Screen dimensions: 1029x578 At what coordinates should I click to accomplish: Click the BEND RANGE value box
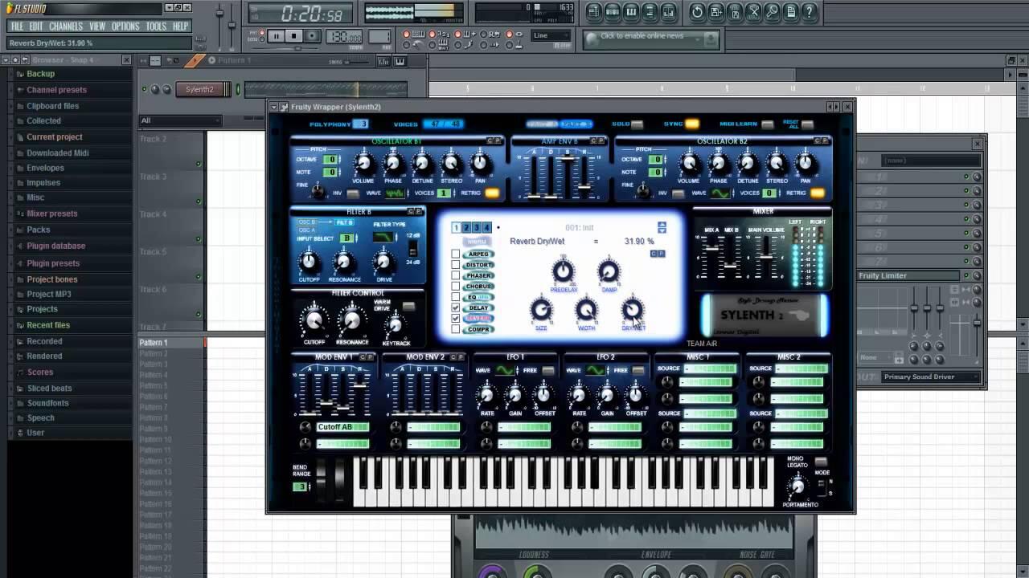pos(301,487)
